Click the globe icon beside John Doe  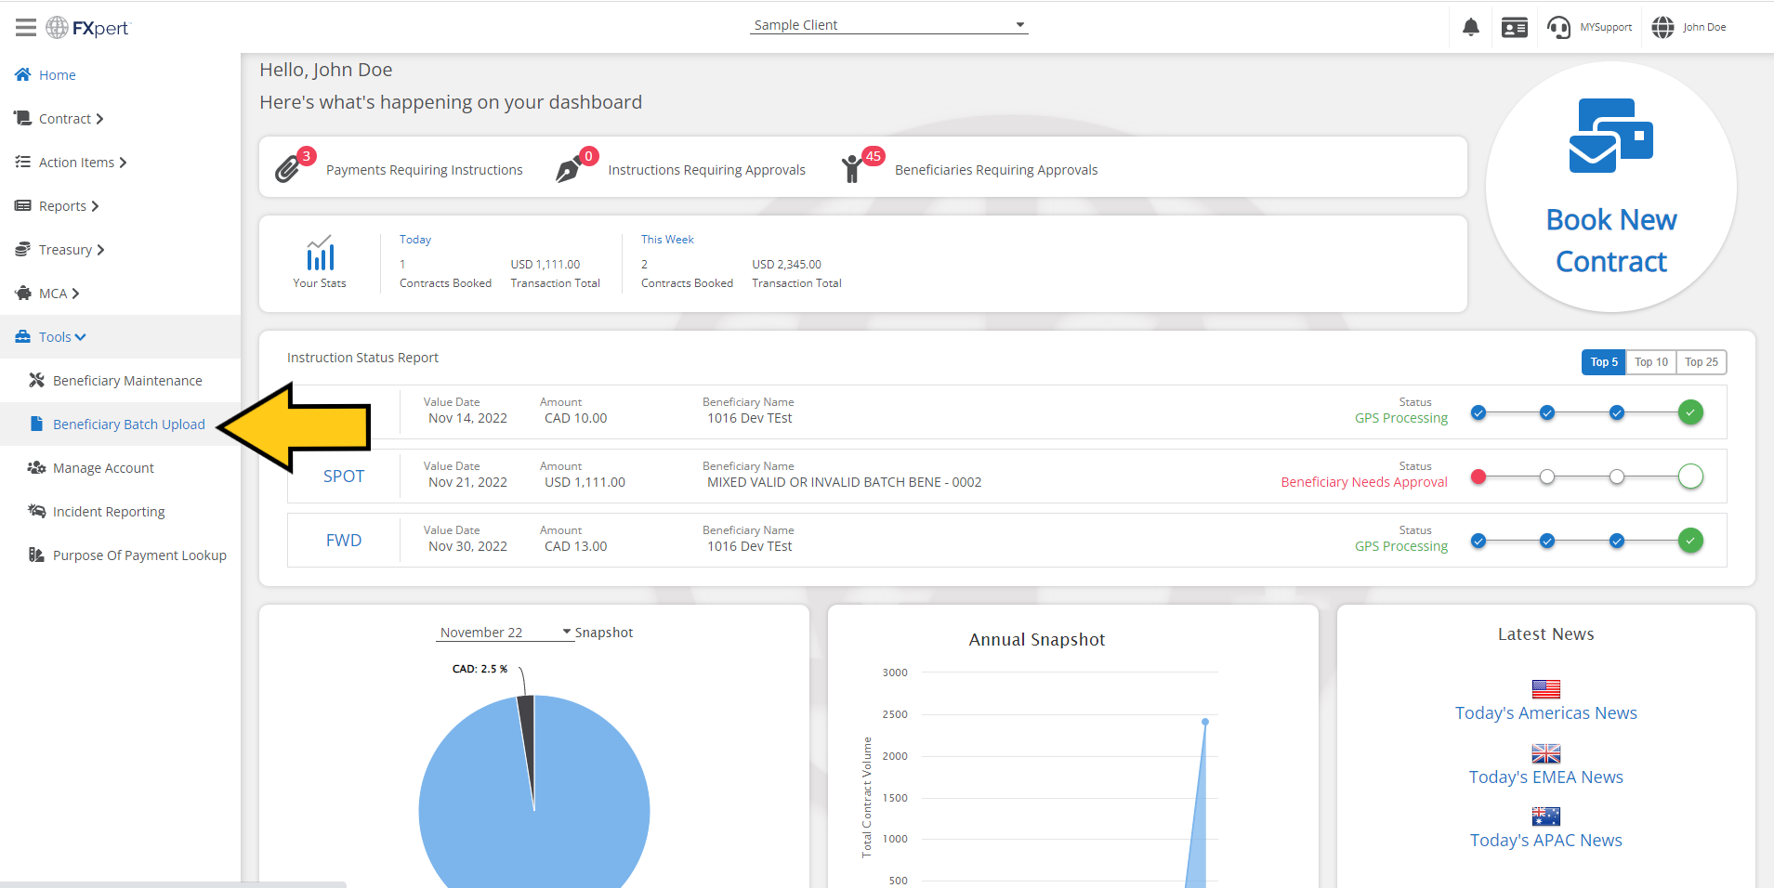1662,27
